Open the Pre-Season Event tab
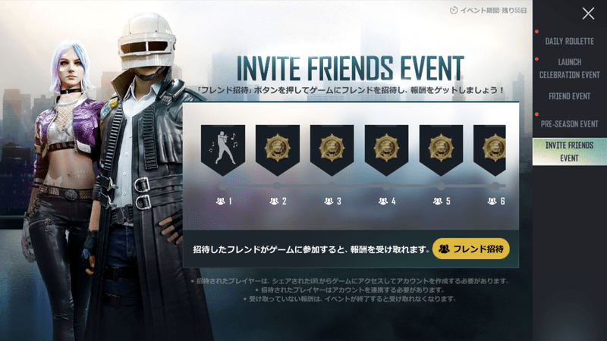The height and width of the screenshot is (341, 607). 570,124
